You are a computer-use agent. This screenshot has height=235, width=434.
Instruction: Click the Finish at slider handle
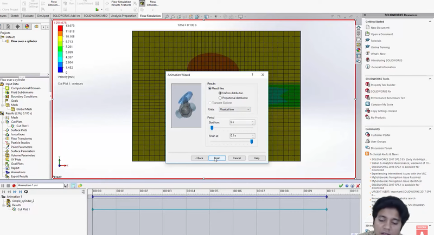(x=252, y=142)
